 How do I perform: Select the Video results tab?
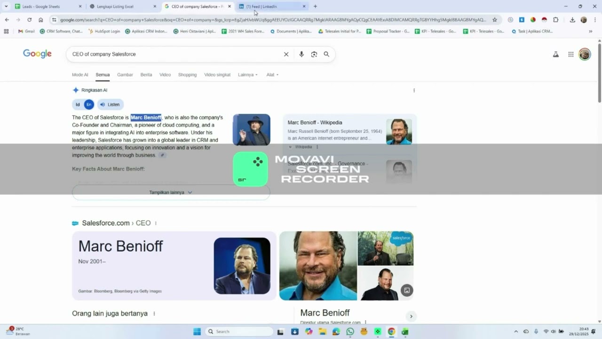[x=165, y=75]
